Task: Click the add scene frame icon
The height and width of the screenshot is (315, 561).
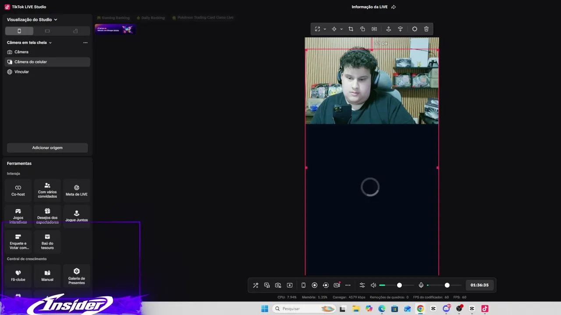Action: (x=290, y=285)
